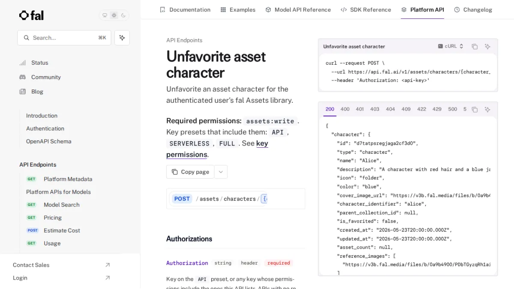Go to Model API Reference tab
This screenshot has width=514, height=289.
[x=298, y=9]
